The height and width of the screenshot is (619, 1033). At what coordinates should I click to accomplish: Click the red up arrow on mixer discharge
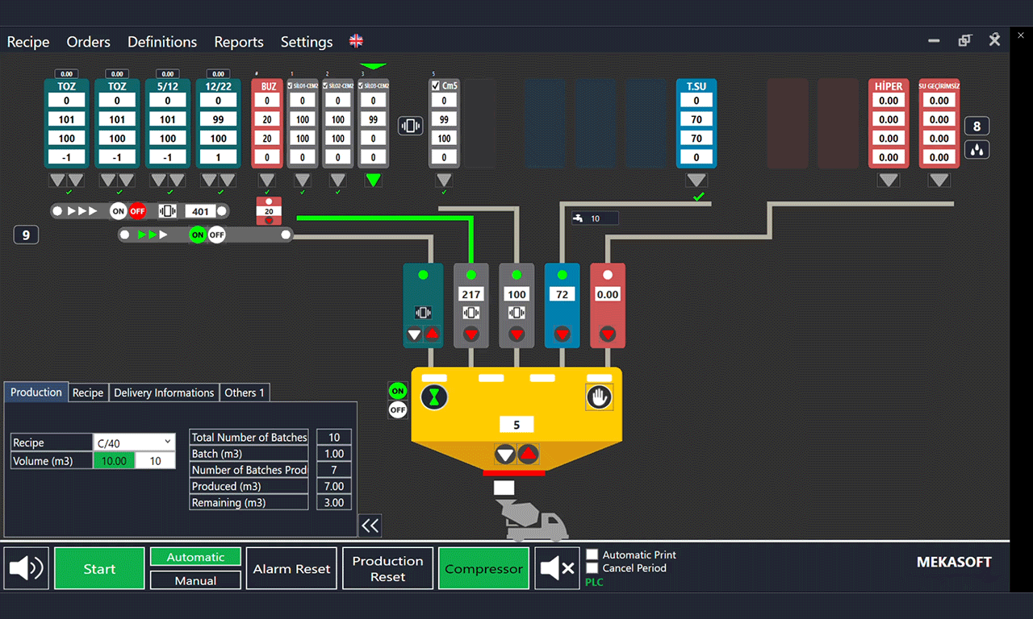527,455
